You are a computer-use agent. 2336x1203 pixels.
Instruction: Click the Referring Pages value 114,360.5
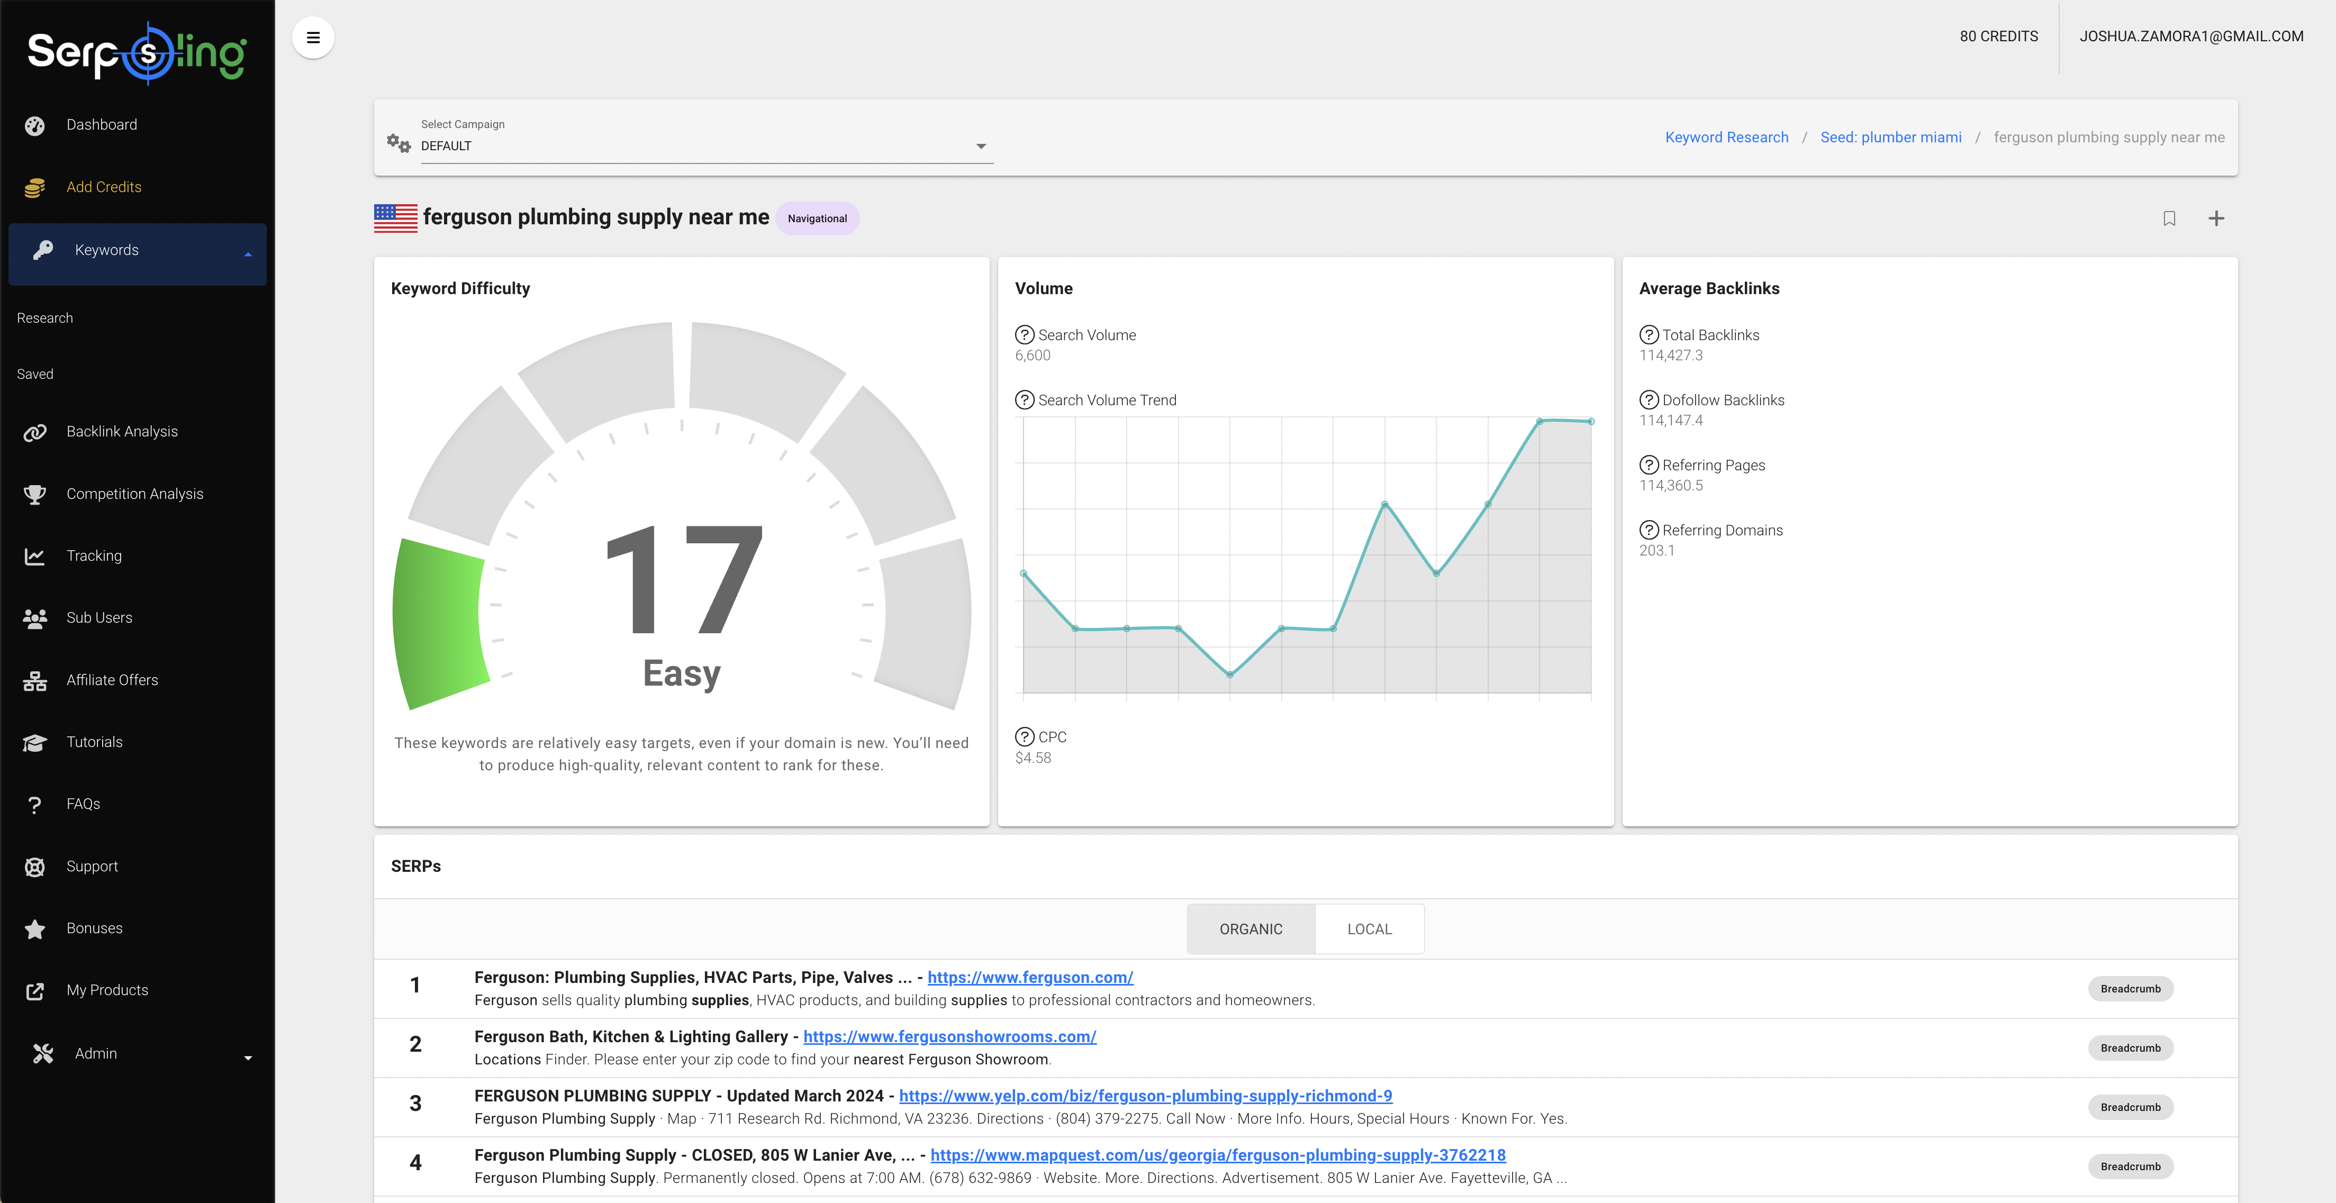tap(1670, 486)
